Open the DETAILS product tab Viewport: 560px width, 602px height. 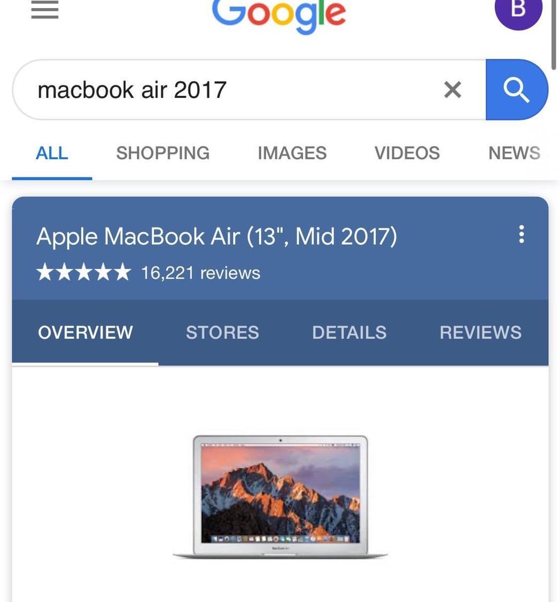349,333
